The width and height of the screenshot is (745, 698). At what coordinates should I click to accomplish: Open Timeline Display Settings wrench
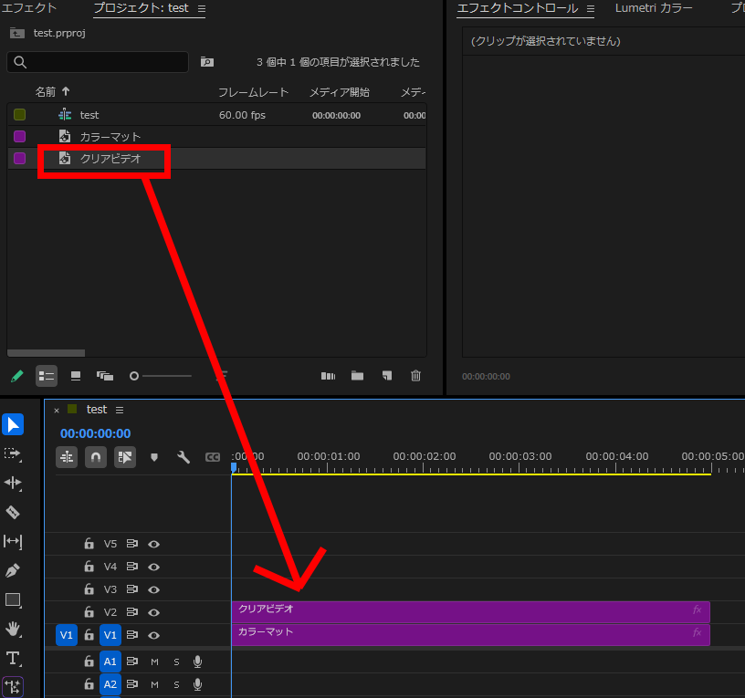click(184, 457)
